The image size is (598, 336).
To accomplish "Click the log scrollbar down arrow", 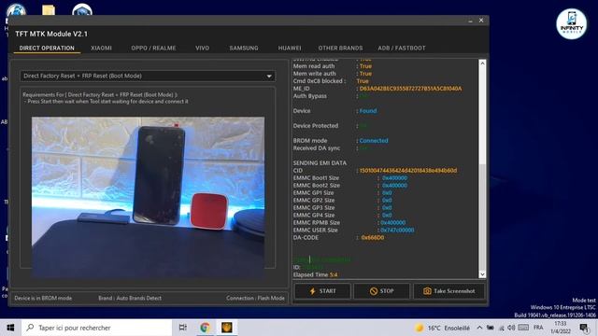I will click(x=482, y=273).
